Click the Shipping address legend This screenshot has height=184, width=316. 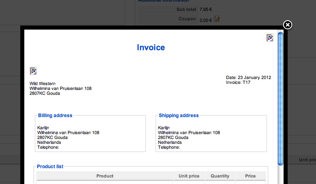click(x=179, y=116)
